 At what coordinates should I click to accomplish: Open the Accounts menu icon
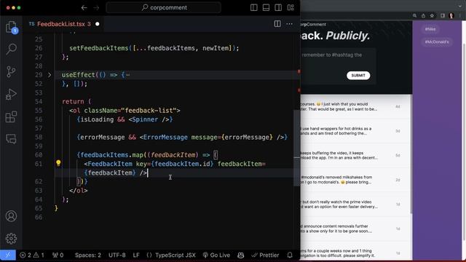(x=12, y=216)
